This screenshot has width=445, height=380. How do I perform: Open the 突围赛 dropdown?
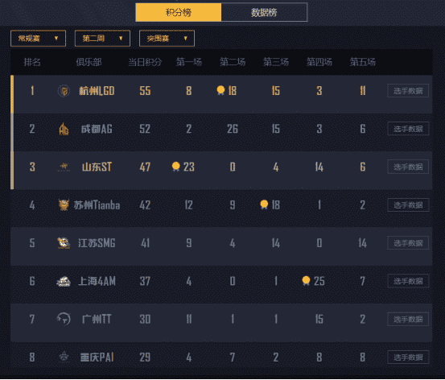(167, 39)
